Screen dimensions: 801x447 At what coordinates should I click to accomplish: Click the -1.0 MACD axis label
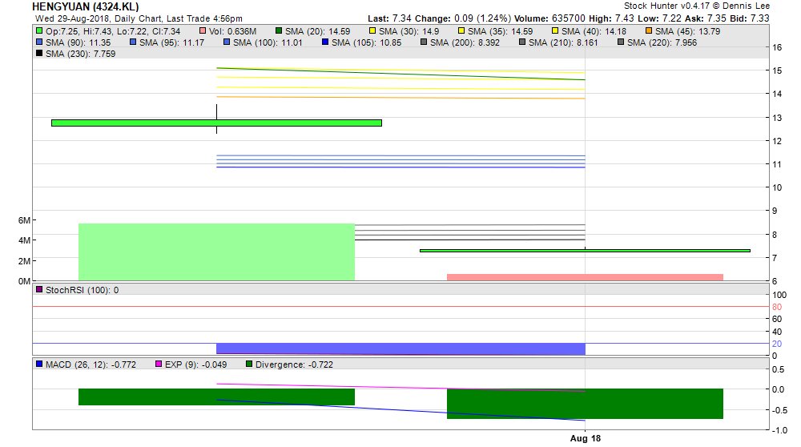(x=779, y=430)
